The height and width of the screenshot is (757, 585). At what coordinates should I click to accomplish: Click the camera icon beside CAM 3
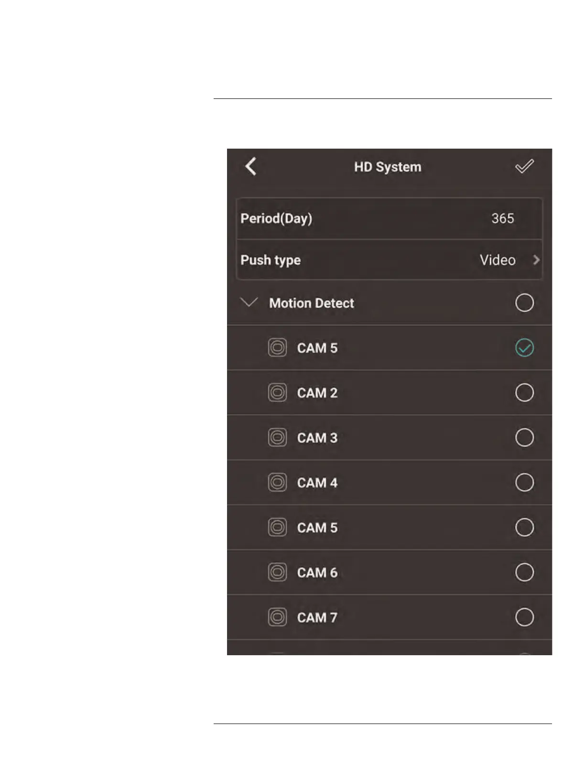(277, 438)
